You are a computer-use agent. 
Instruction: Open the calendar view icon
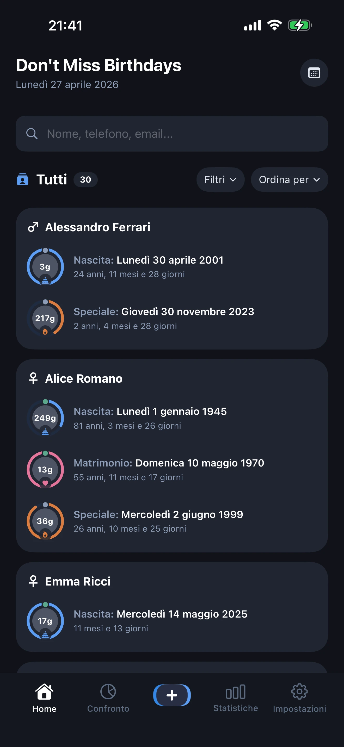coord(314,73)
